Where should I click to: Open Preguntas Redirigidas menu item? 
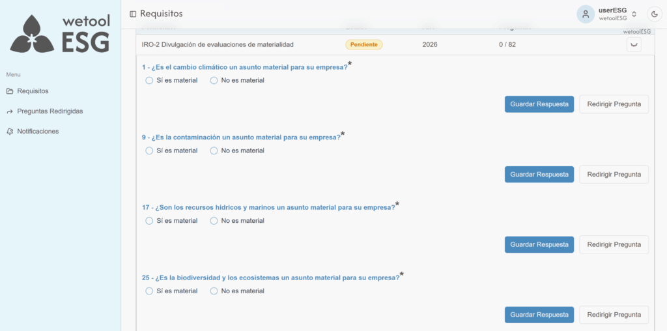50,111
